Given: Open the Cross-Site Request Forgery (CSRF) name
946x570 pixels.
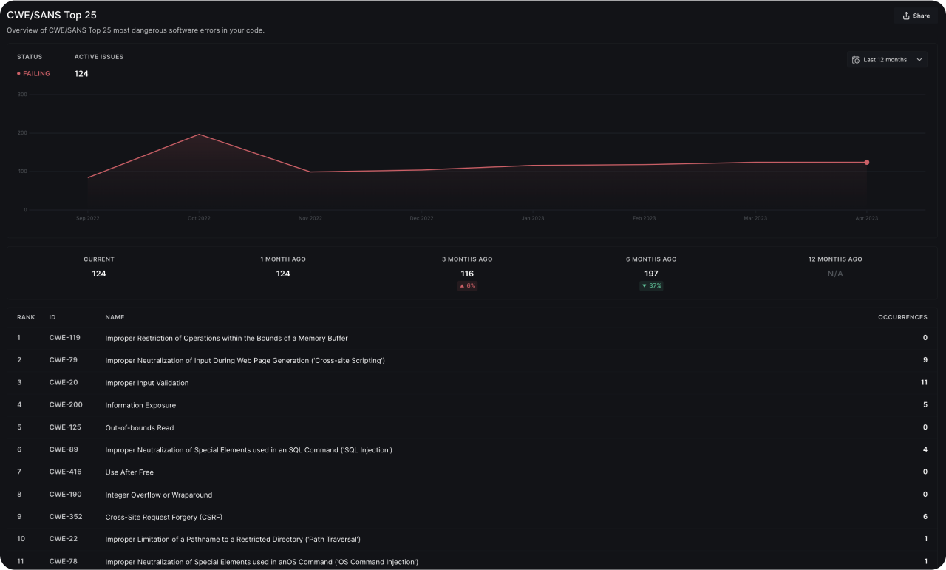Looking at the screenshot, I should tap(164, 517).
